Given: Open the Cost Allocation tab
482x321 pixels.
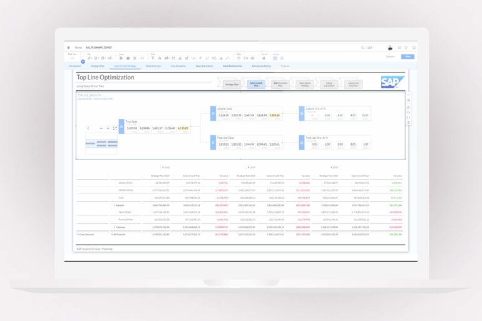Looking at the screenshot, I should [178, 66].
